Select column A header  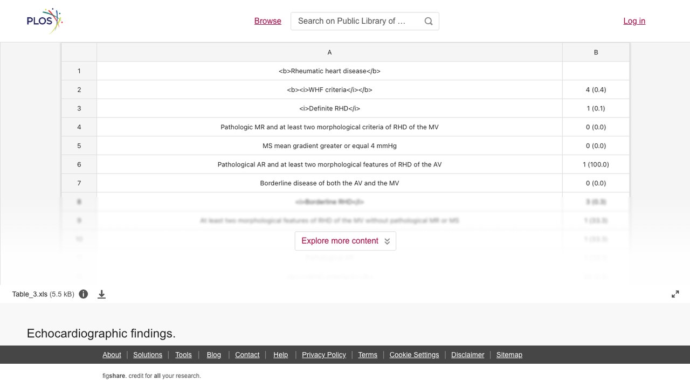point(329,52)
